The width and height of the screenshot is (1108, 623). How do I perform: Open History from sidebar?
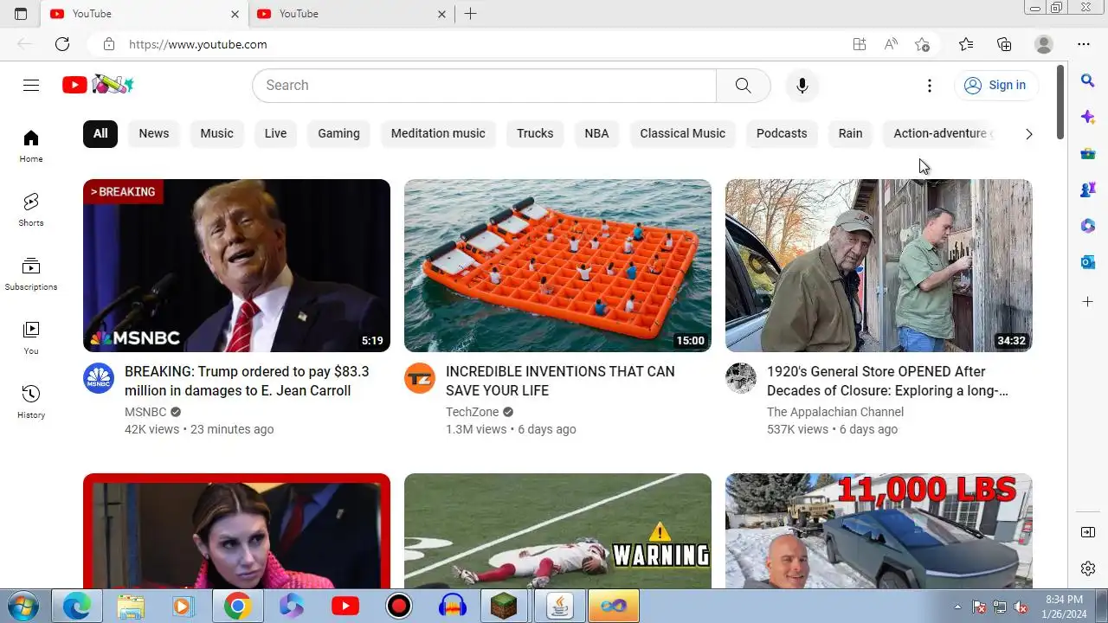click(x=31, y=402)
